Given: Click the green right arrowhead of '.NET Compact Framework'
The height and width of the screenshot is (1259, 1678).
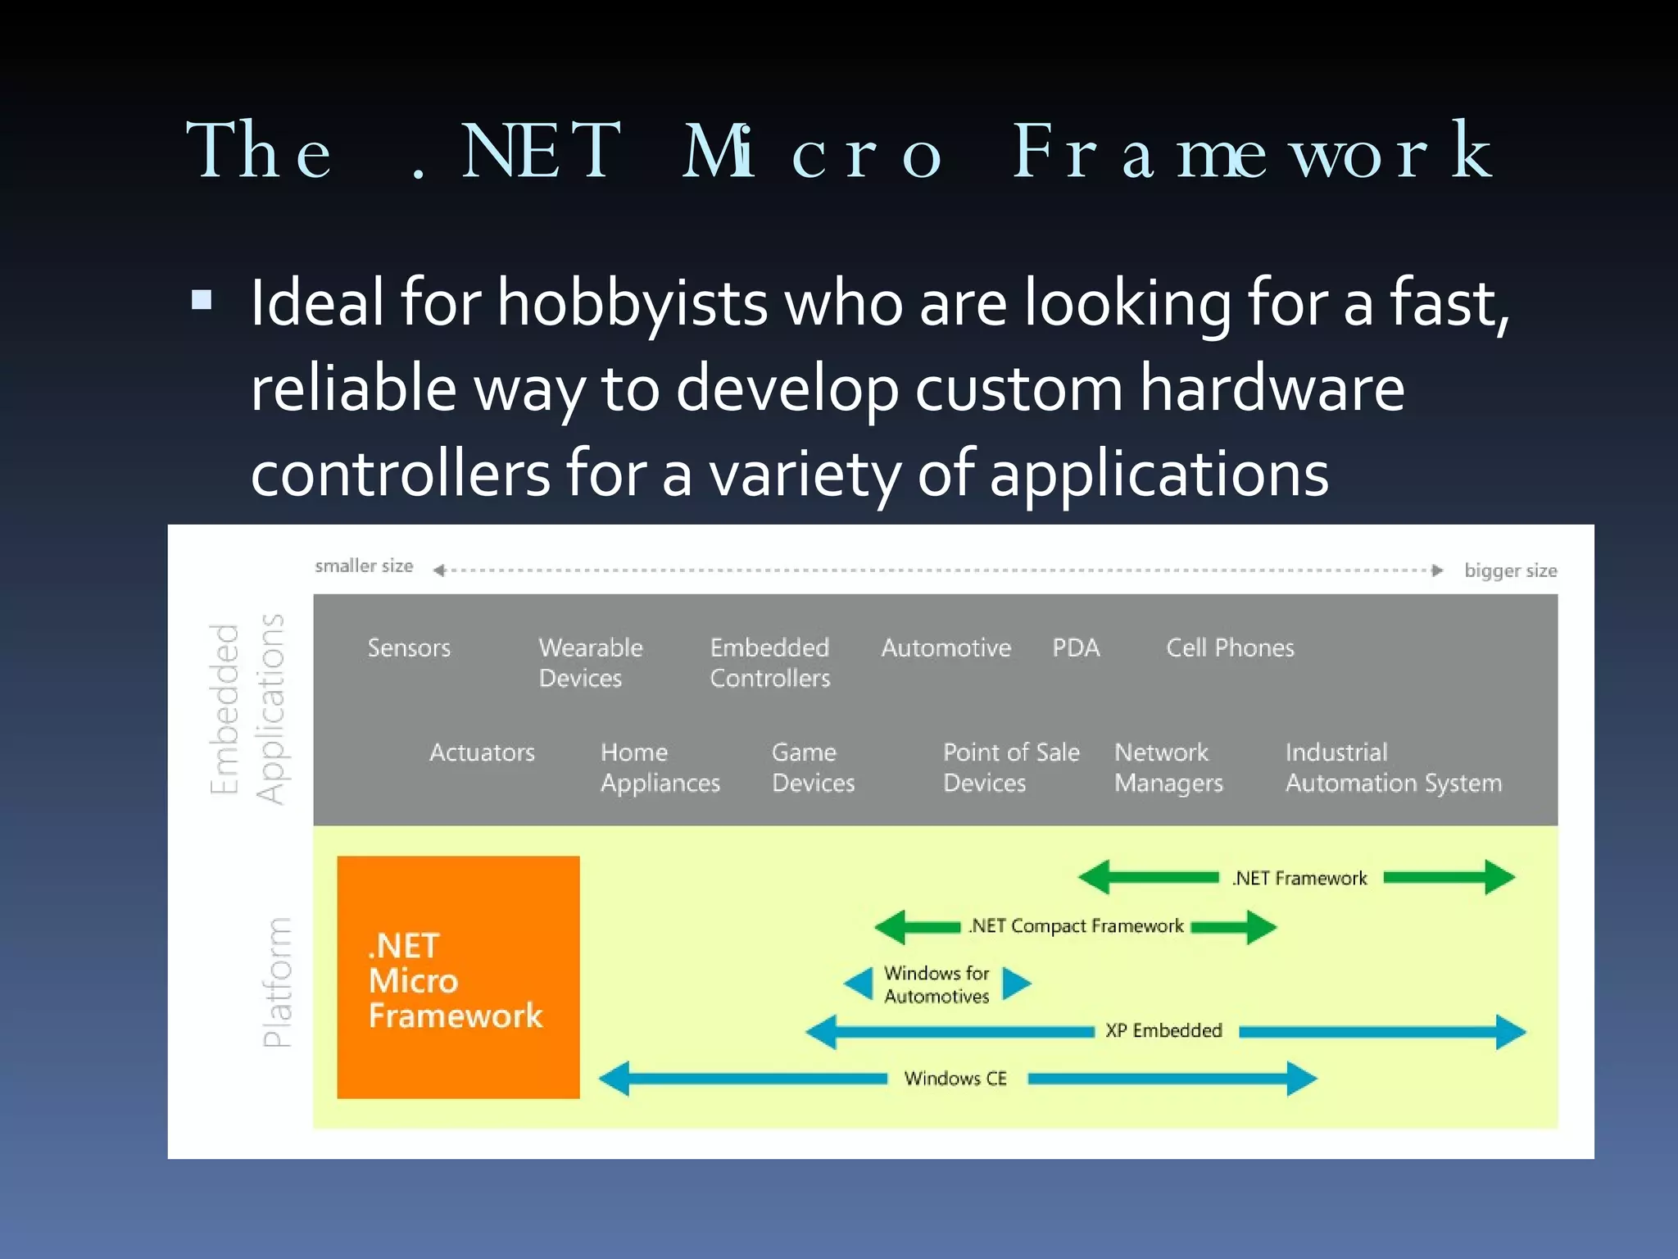Looking at the screenshot, I should tap(1262, 927).
